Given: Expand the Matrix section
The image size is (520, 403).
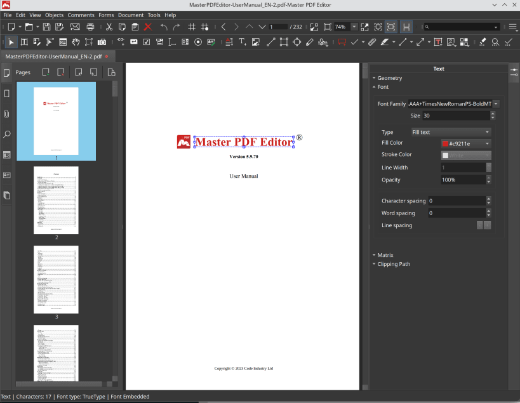Looking at the screenshot, I should click(383, 255).
